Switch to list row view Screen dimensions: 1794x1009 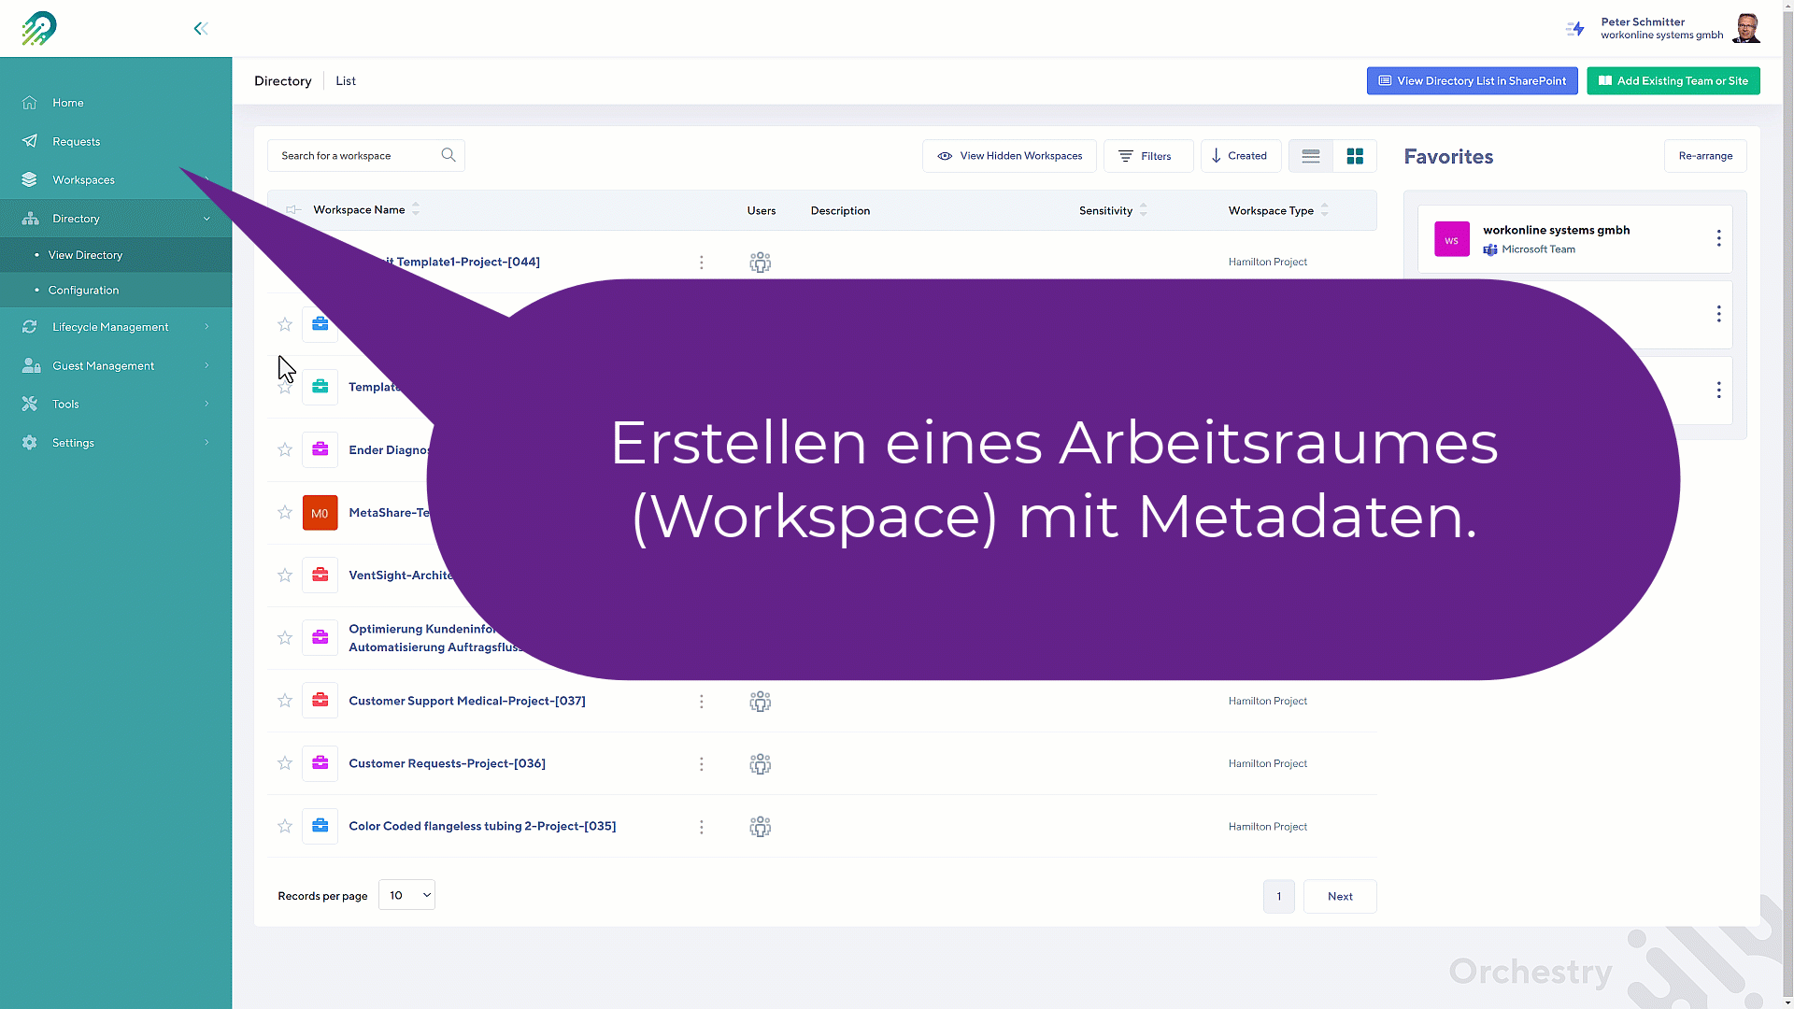pos(1311,156)
